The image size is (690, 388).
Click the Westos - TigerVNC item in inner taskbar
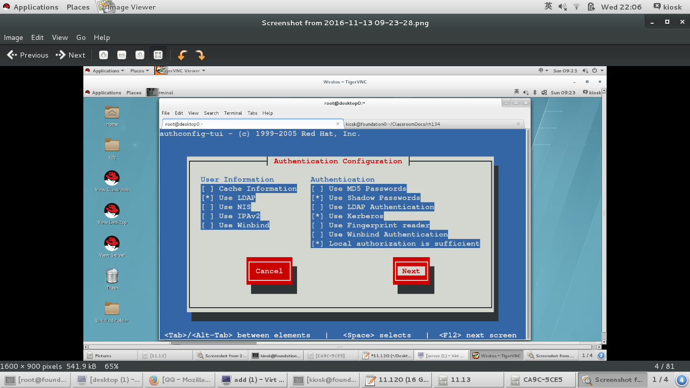[497, 356]
